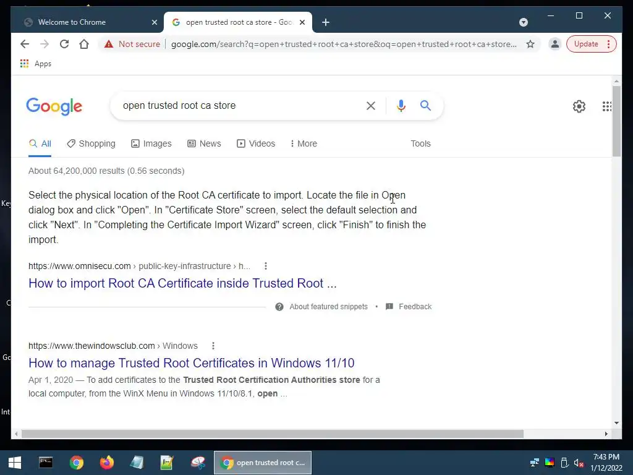This screenshot has height=475, width=633.
Task: Open a new tab with plus
Action: pos(326,22)
